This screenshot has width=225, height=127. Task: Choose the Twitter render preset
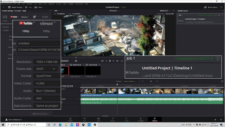click(34, 17)
